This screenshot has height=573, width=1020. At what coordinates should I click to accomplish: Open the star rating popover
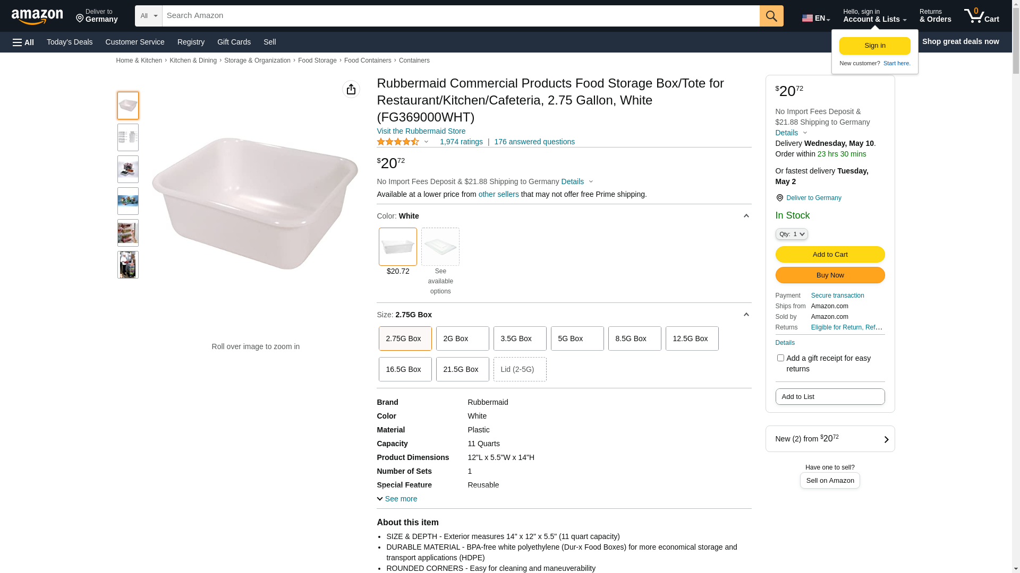403,142
